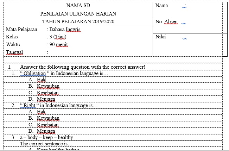Click the 'Nama' field label
The height and width of the screenshot is (151, 229).
[162, 6]
